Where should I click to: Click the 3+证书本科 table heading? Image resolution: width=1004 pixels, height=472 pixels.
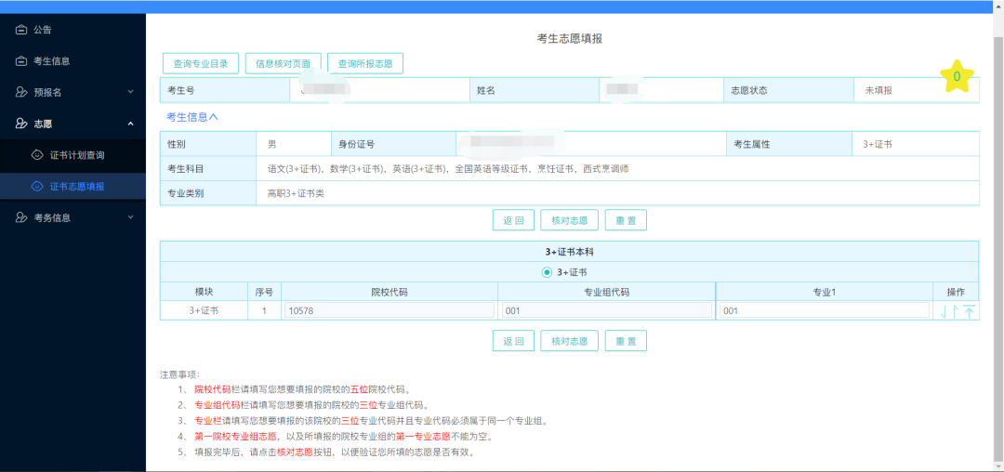coord(569,252)
